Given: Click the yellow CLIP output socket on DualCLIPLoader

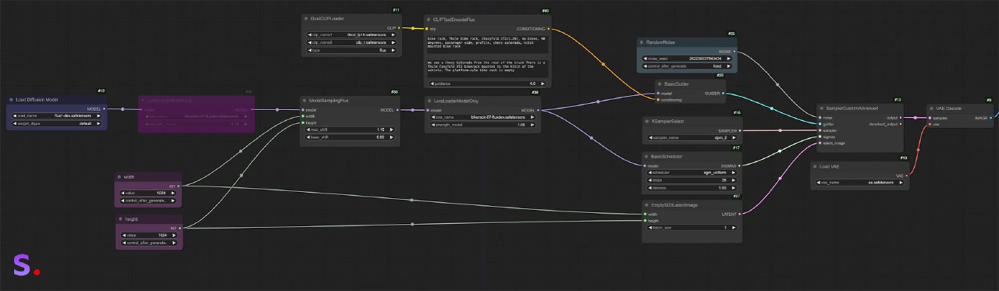Looking at the screenshot, I should [399, 28].
